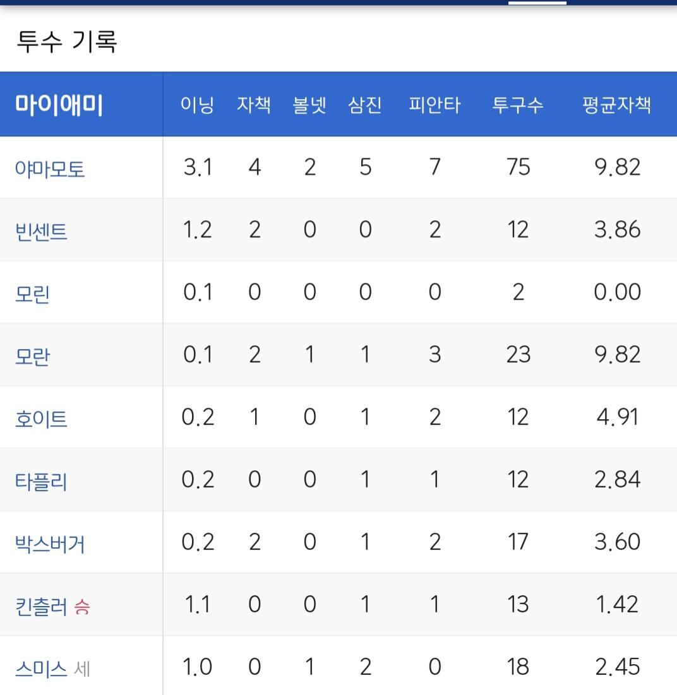Click the 마이애미 team header
This screenshot has width=677, height=695.
(x=59, y=105)
